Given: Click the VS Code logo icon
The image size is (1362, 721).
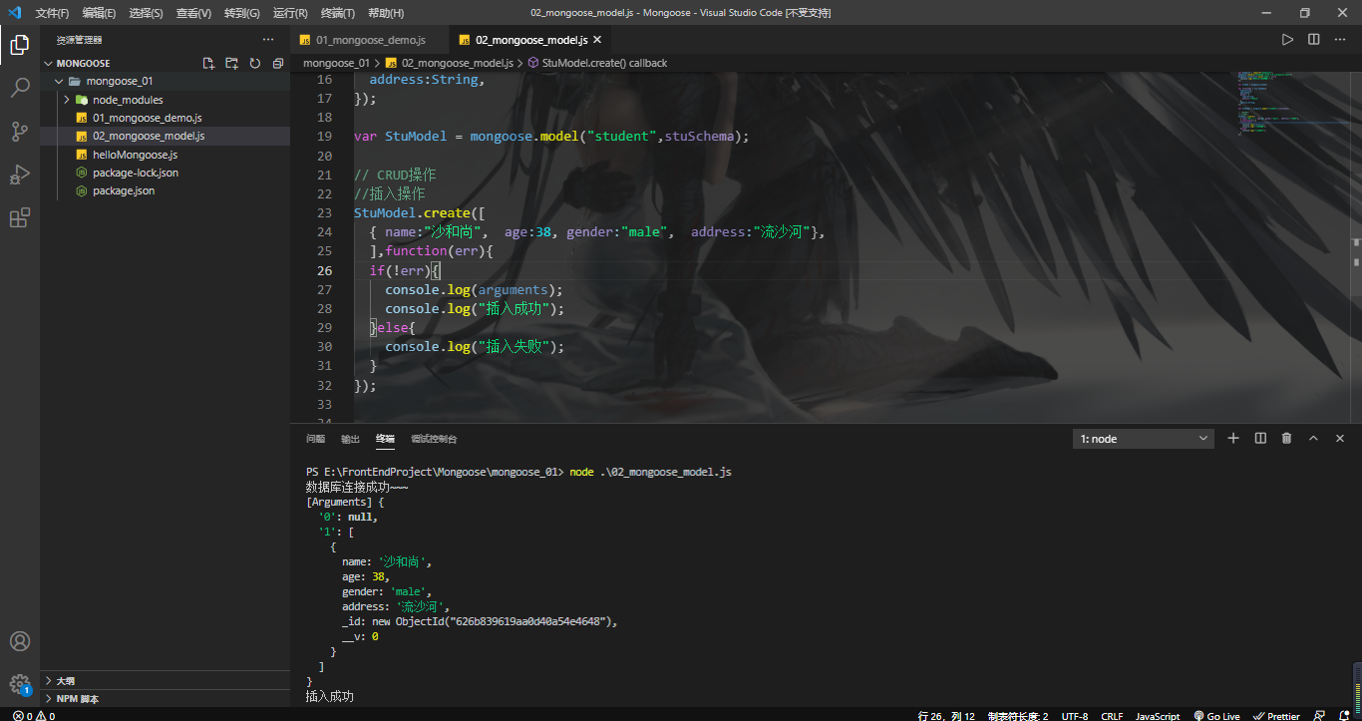Looking at the screenshot, I should pyautogui.click(x=15, y=13).
